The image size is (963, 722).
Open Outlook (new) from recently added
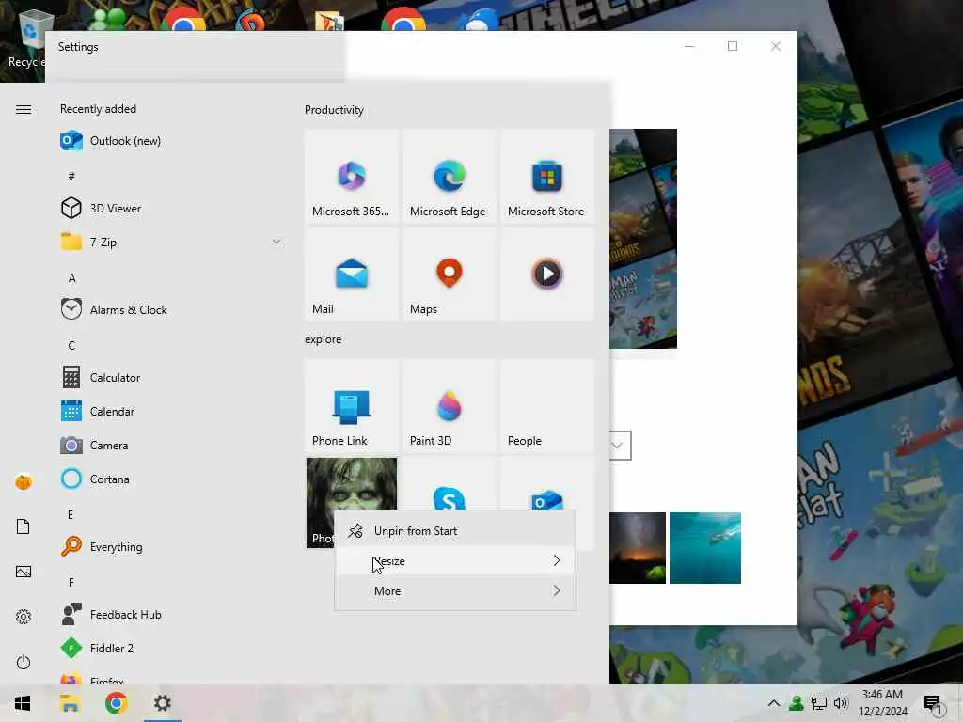(171, 141)
